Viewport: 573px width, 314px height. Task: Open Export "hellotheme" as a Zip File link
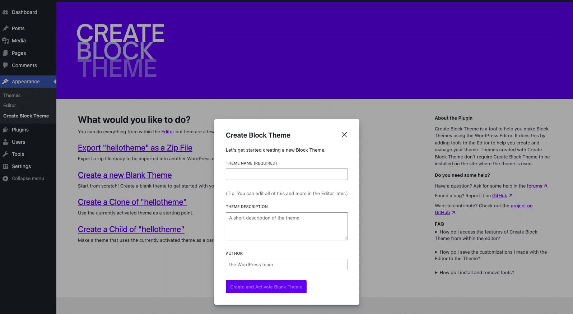pos(135,148)
